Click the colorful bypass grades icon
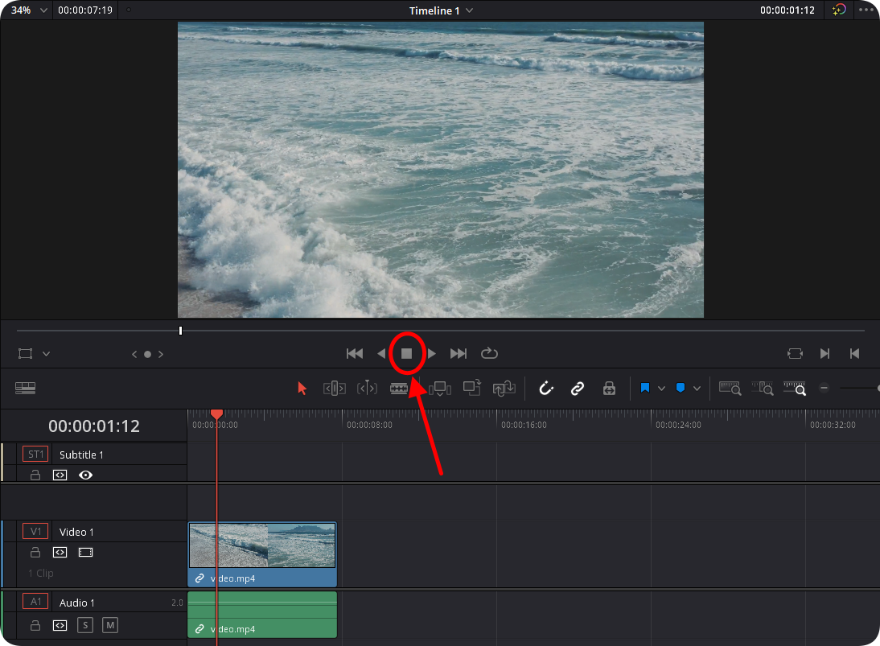This screenshot has width=880, height=646. pos(838,10)
